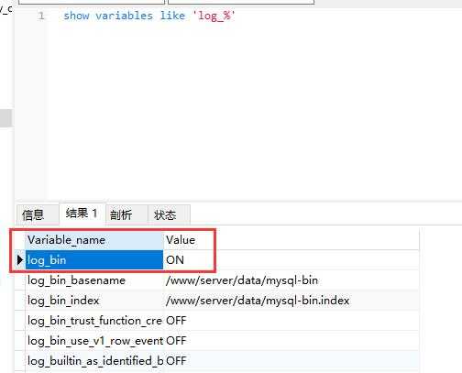
Task: Click line number 1 in editor gutter
Action: point(41,16)
